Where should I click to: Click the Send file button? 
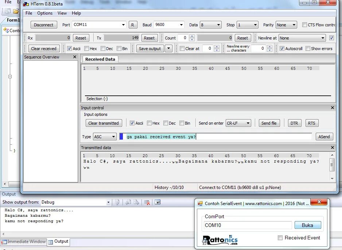[x=269, y=123]
